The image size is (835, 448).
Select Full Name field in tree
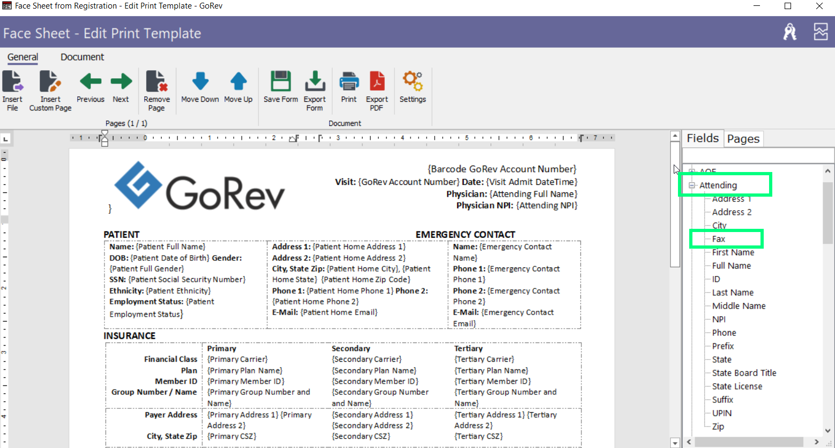(732, 266)
